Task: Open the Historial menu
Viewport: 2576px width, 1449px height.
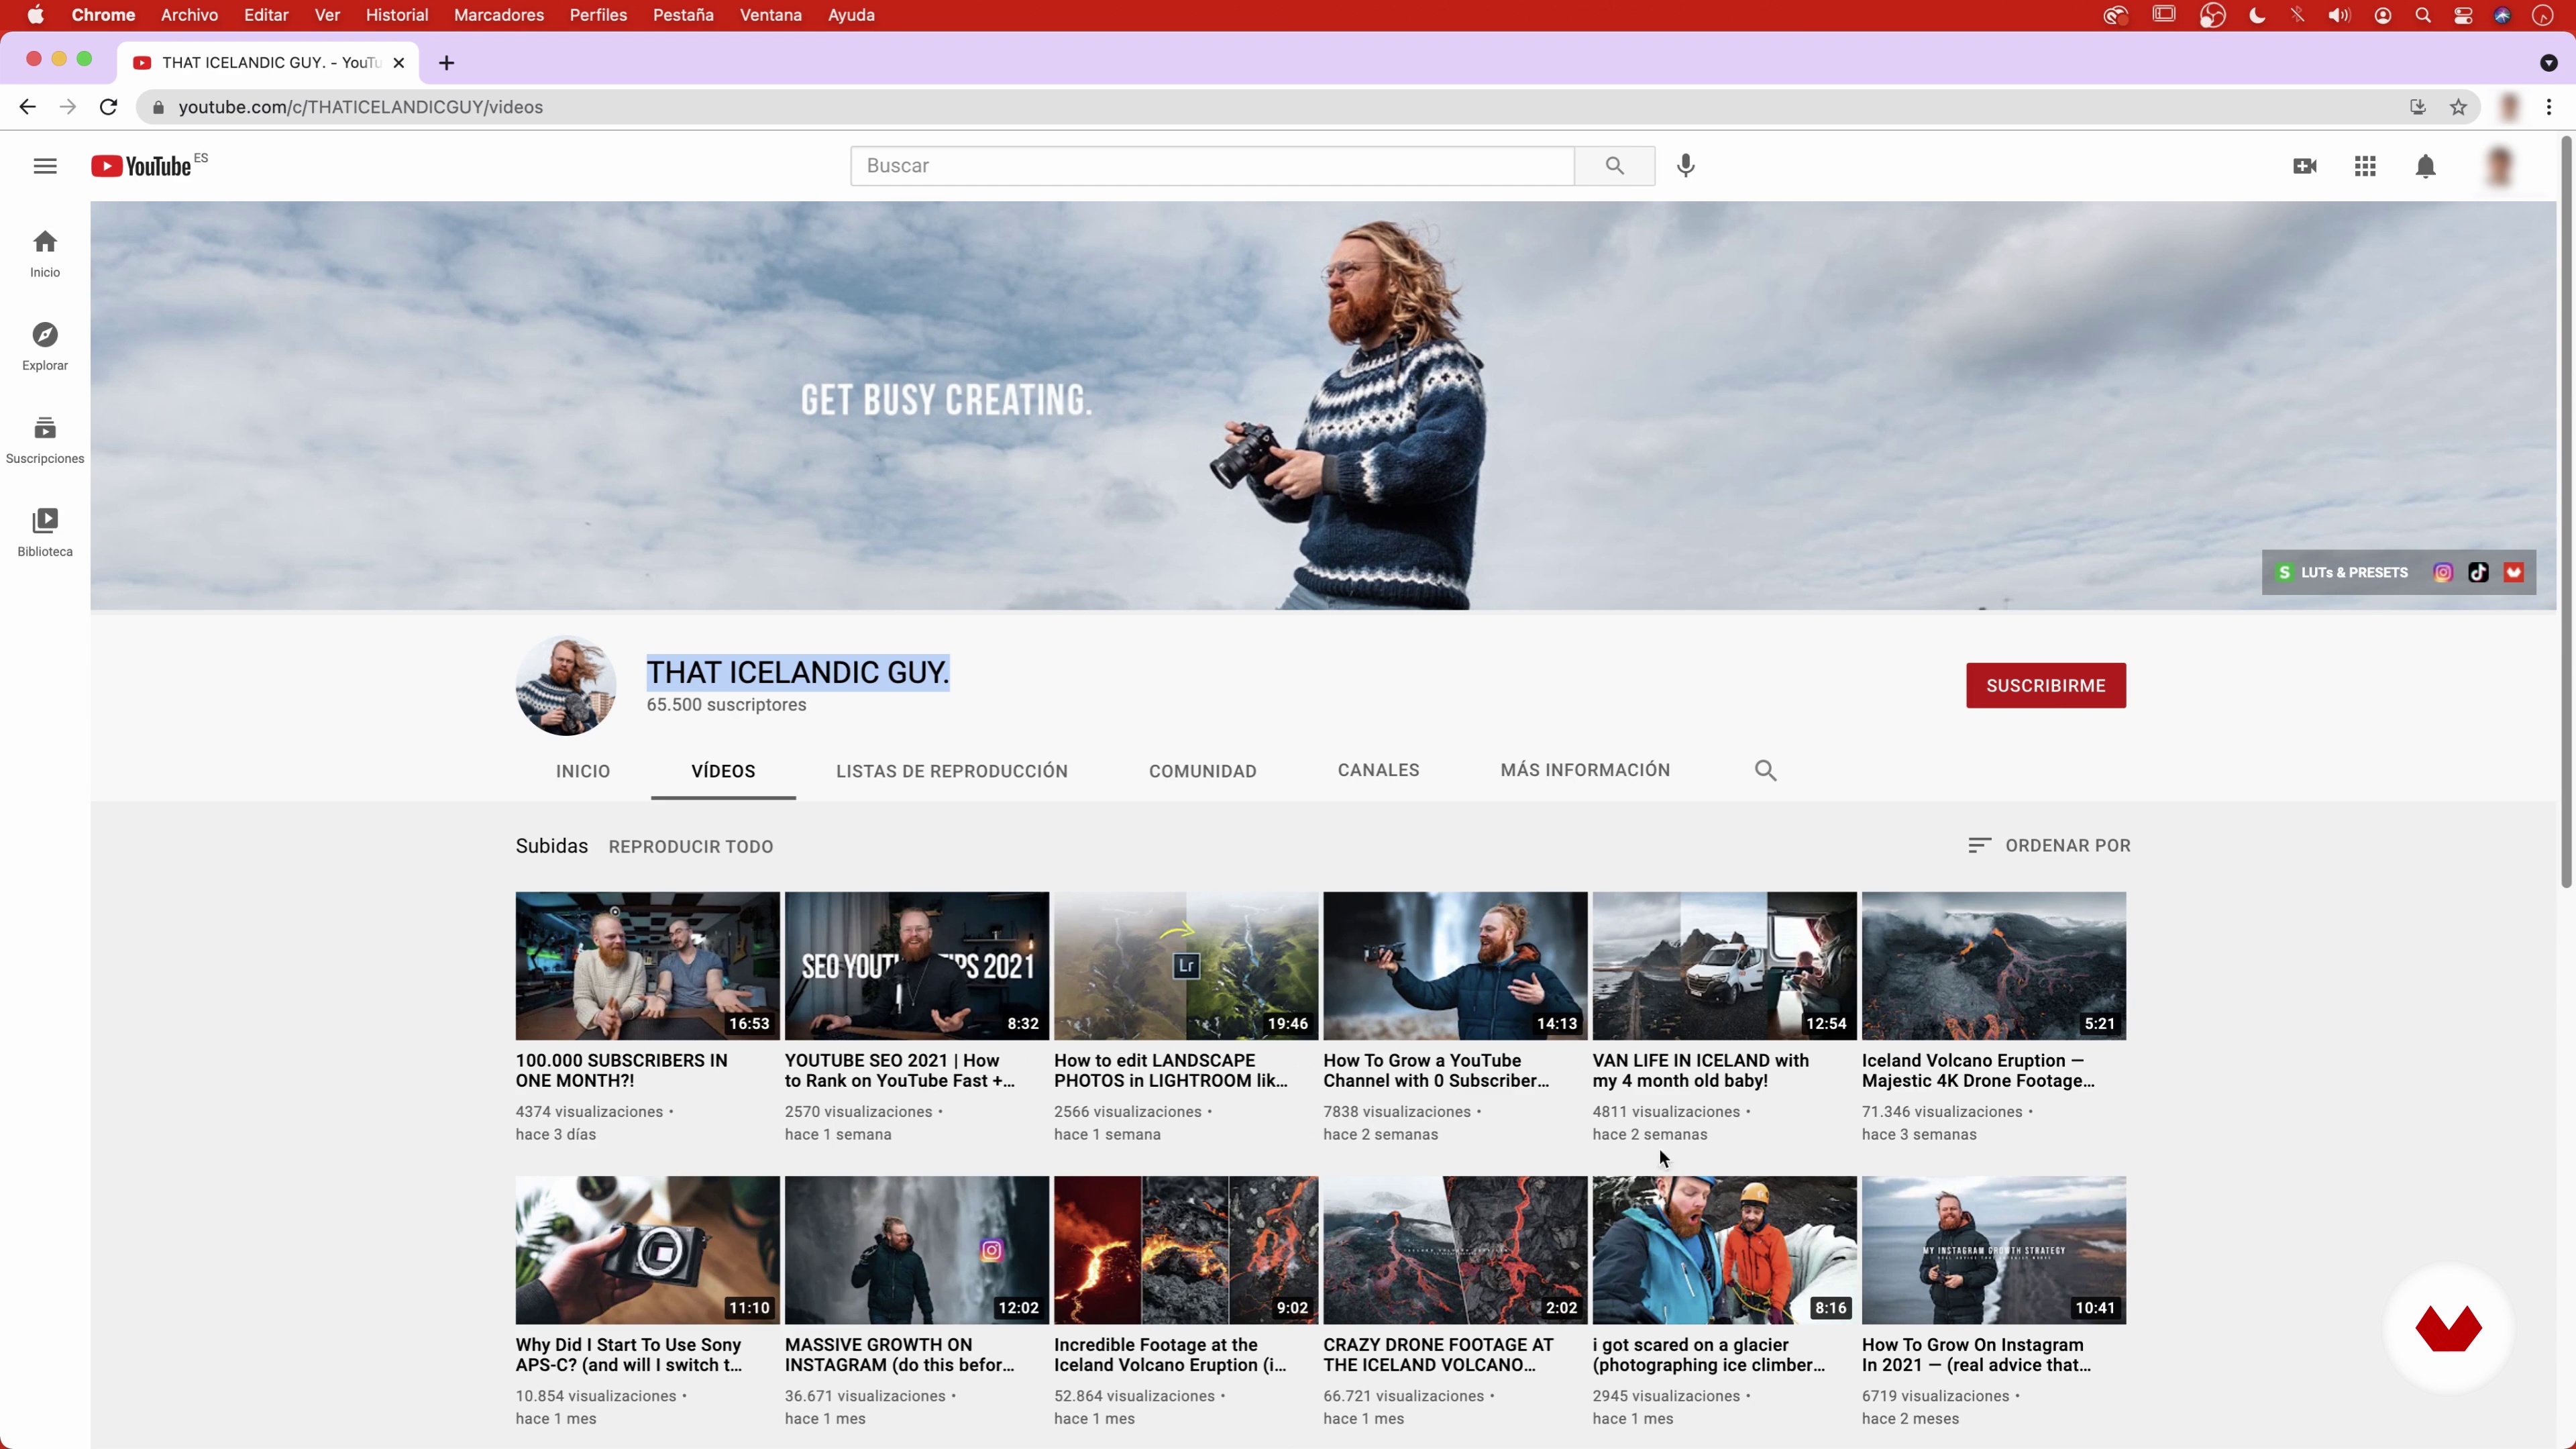Action: [397, 15]
